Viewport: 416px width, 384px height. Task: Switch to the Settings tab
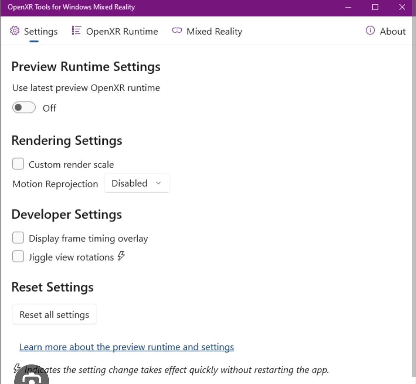click(34, 31)
